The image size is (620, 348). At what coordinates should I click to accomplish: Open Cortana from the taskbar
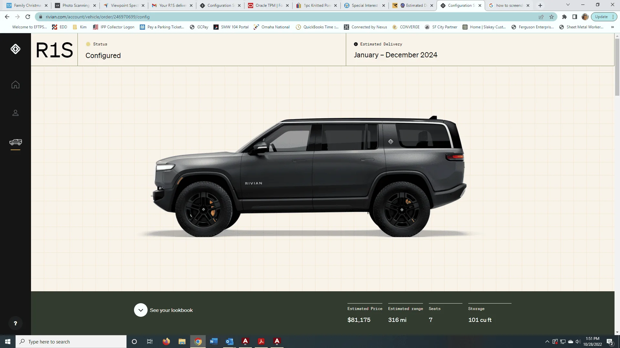[x=134, y=342]
